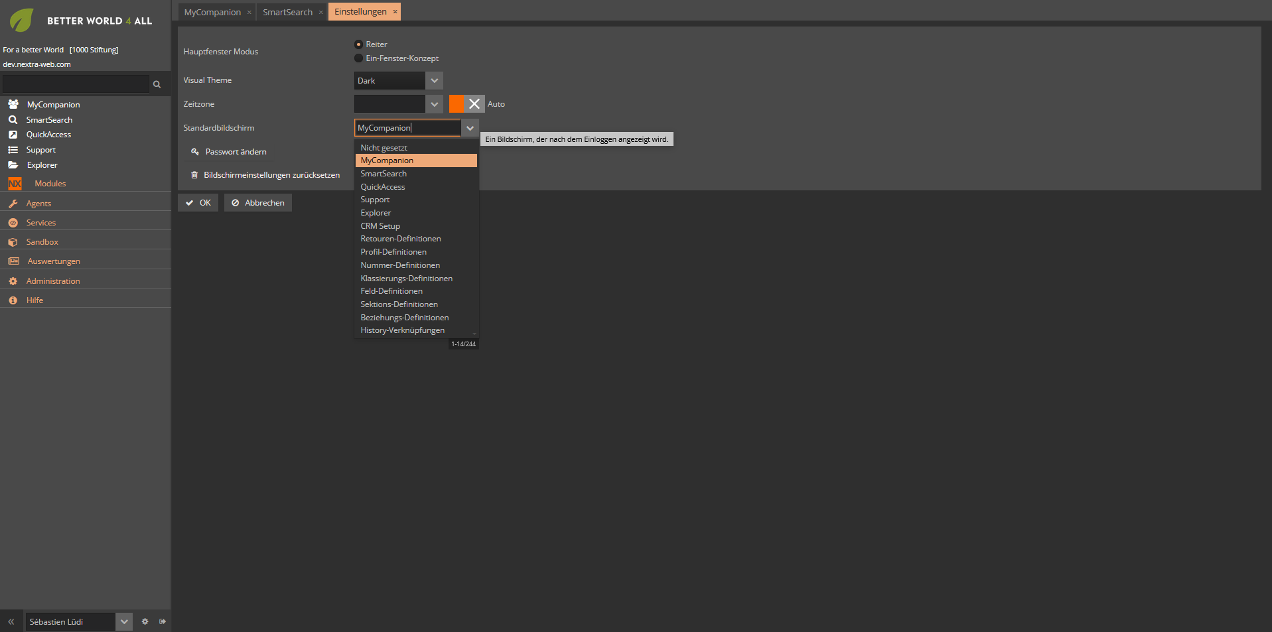Open Administration via the gear icon
The height and width of the screenshot is (632, 1272).
(x=13, y=281)
